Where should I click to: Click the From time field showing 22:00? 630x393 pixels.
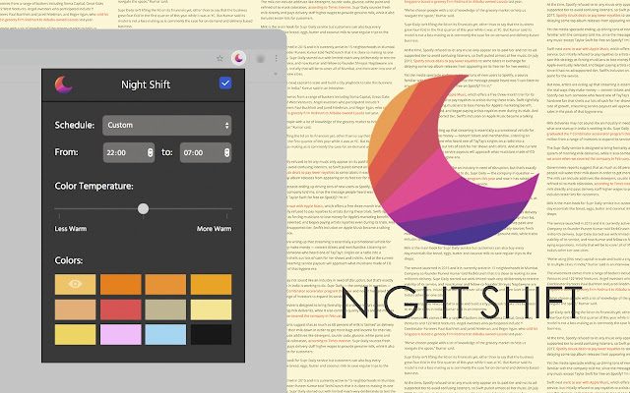(x=129, y=152)
